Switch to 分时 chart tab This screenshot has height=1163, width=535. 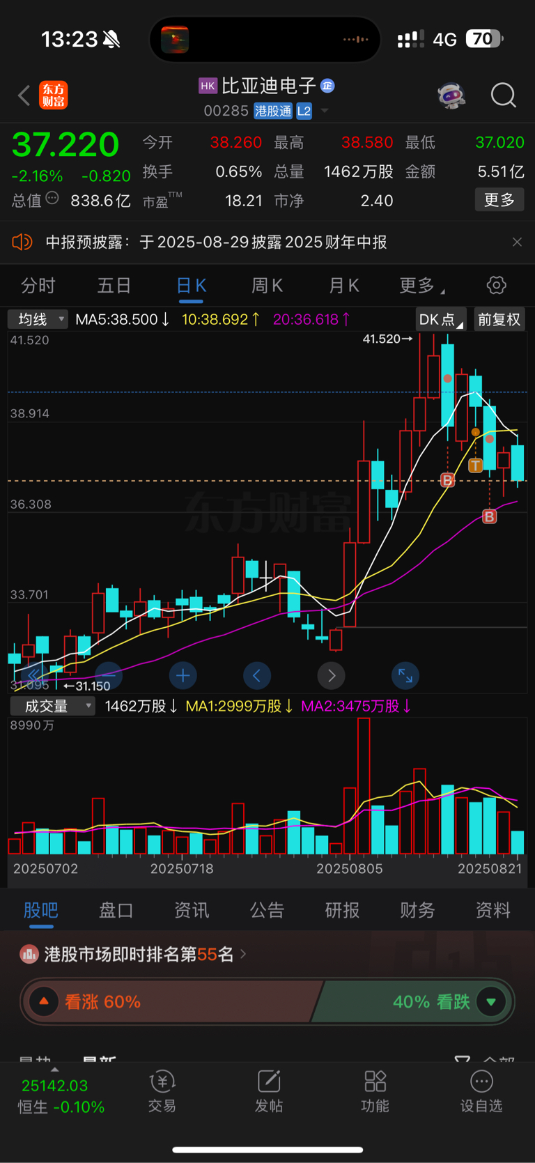(x=38, y=285)
